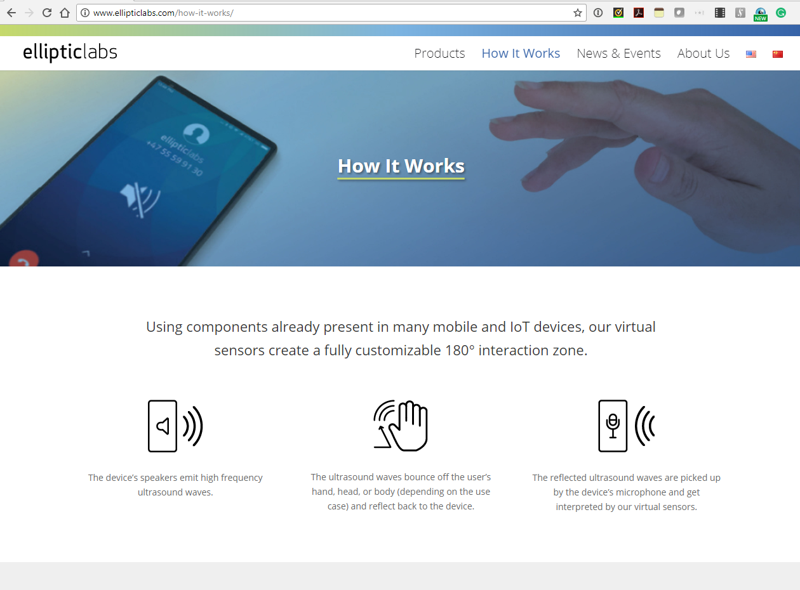Screen dimensions: 800x590
Task: Open the How It Works page
Action: tap(521, 53)
